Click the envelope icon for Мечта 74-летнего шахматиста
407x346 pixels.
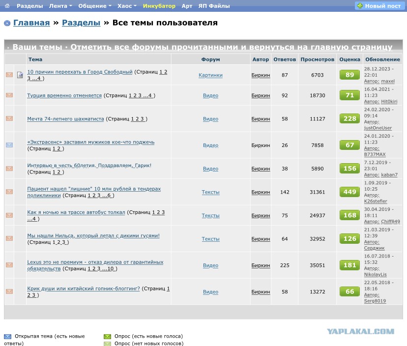click(x=9, y=118)
